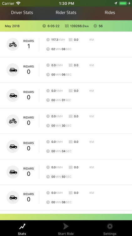The width and height of the screenshot is (132, 236).
Task: Tap the clock icon in the May 2018 summary bar
Action: tap(44, 26)
